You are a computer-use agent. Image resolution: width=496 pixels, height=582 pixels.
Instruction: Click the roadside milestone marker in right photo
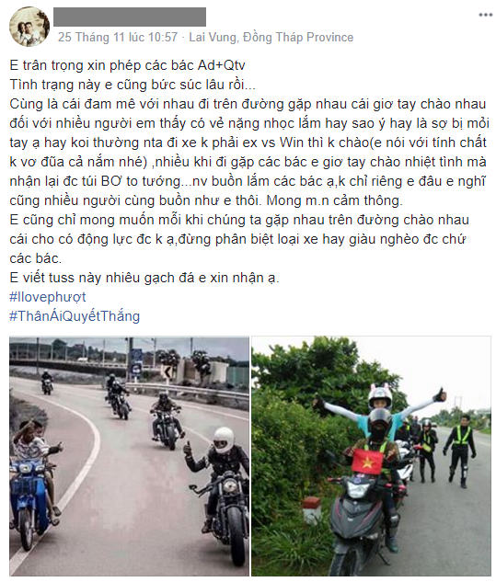coord(311,510)
